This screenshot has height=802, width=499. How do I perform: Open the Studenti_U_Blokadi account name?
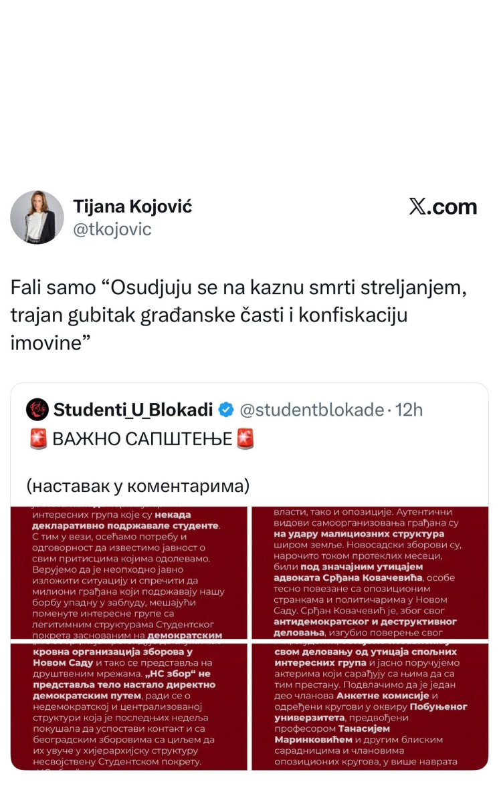[132, 409]
